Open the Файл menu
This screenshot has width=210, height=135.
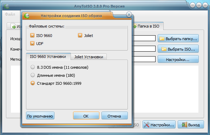point(10,14)
